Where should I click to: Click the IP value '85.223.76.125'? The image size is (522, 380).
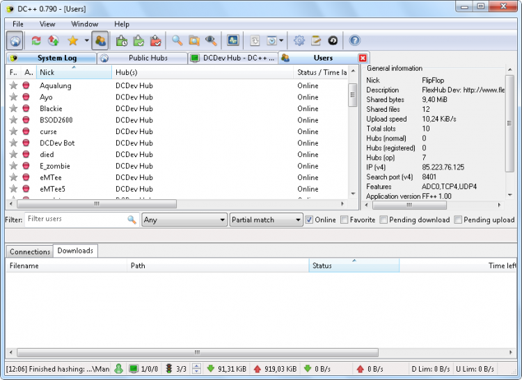pos(443,167)
